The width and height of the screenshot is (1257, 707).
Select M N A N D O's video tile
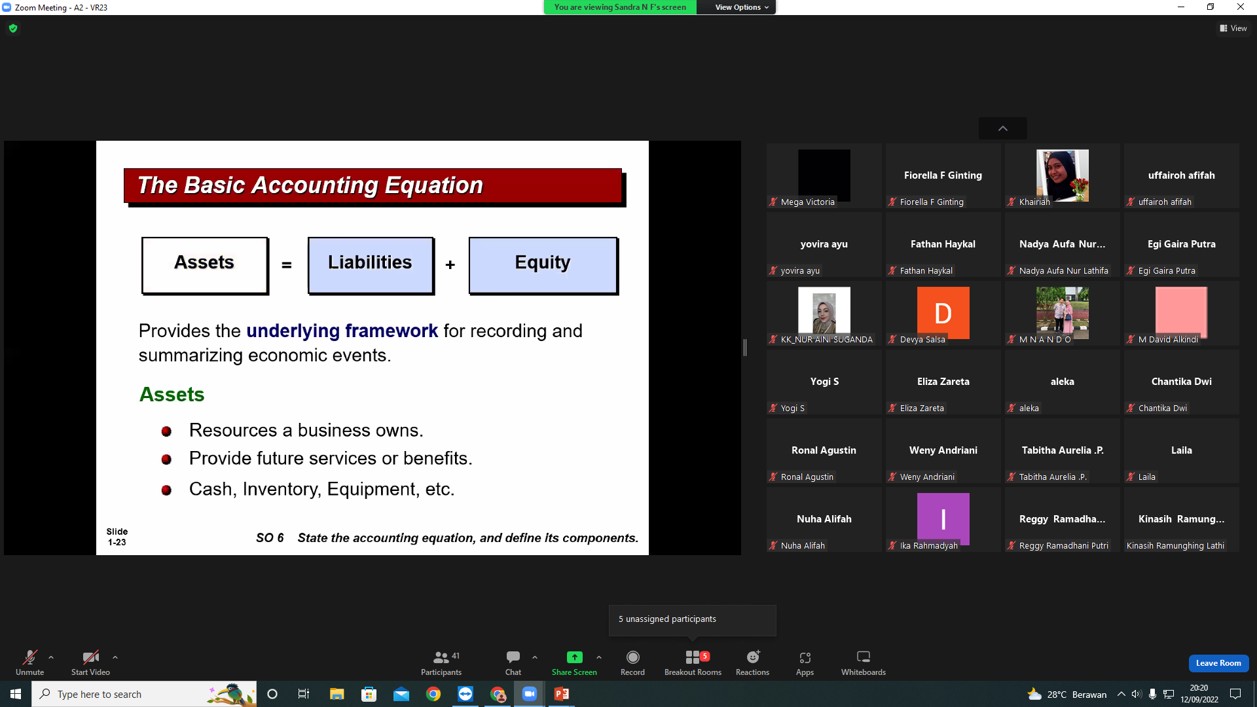(1062, 313)
